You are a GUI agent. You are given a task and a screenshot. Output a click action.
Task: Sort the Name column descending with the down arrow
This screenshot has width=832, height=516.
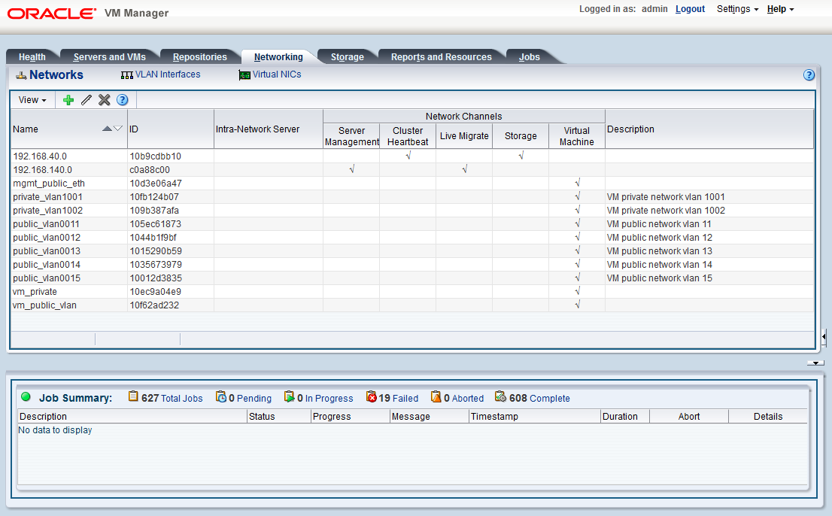coord(117,128)
